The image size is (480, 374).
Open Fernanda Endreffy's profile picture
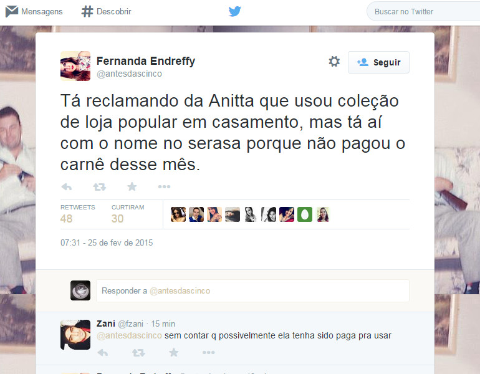[x=75, y=66]
